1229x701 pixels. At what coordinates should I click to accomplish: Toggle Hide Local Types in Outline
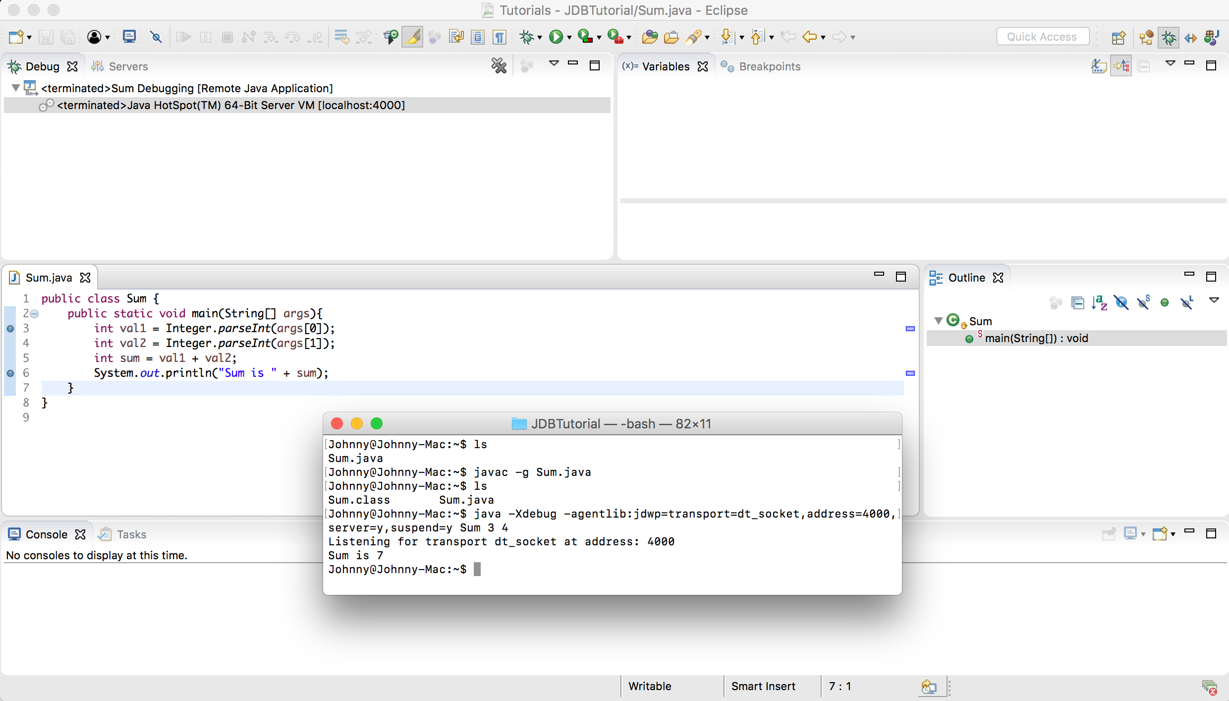(x=1187, y=302)
